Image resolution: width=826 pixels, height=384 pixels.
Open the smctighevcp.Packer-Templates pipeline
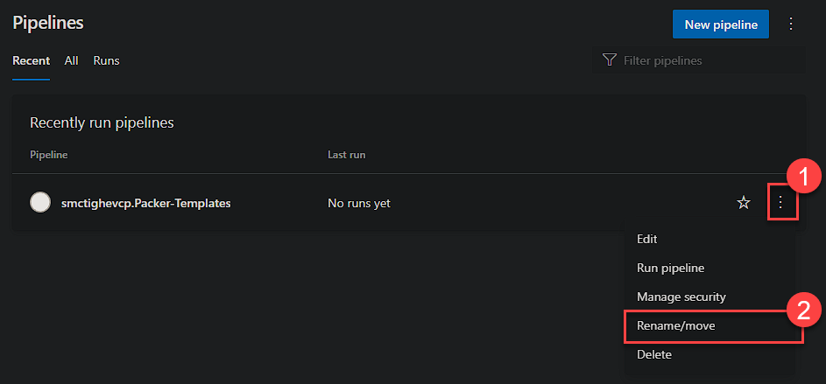146,203
